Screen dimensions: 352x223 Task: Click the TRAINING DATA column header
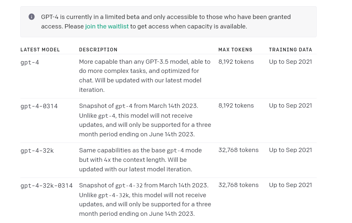[x=290, y=50]
